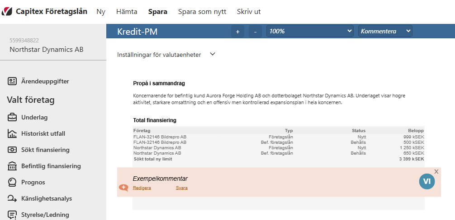The height and width of the screenshot is (220, 455).
Task: Click the Spara menu item
Action: coord(157,12)
